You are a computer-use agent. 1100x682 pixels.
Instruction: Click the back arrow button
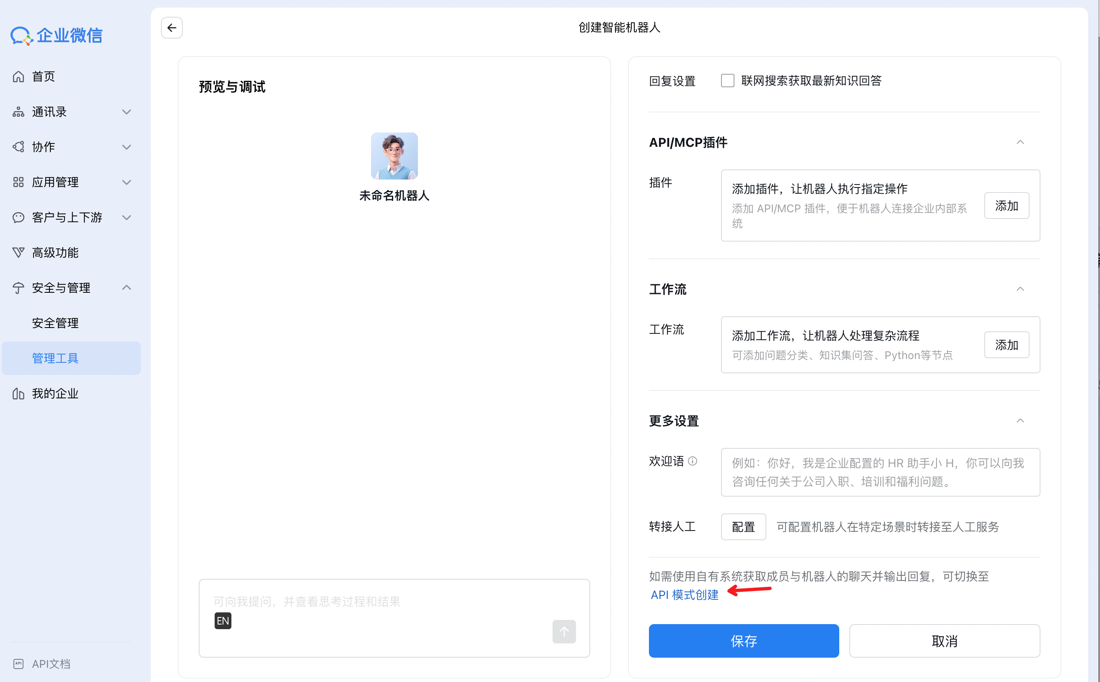tap(172, 28)
